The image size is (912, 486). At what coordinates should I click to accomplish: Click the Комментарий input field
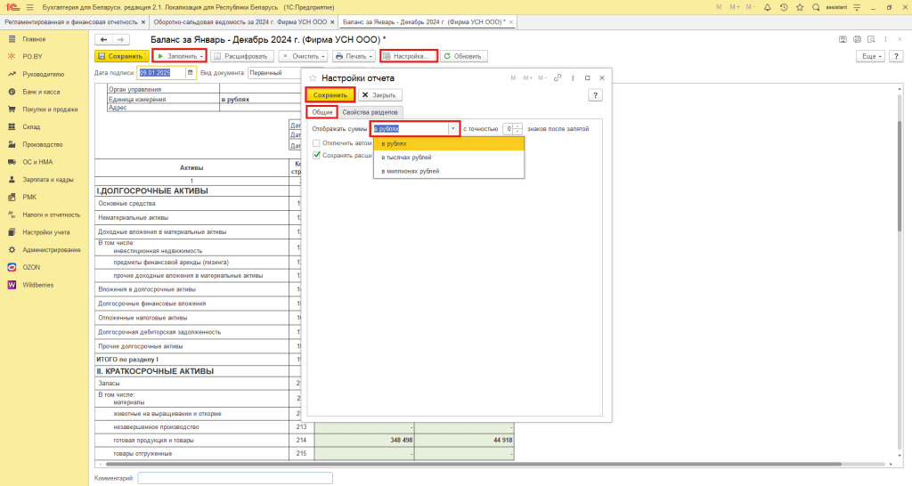[x=235, y=478]
